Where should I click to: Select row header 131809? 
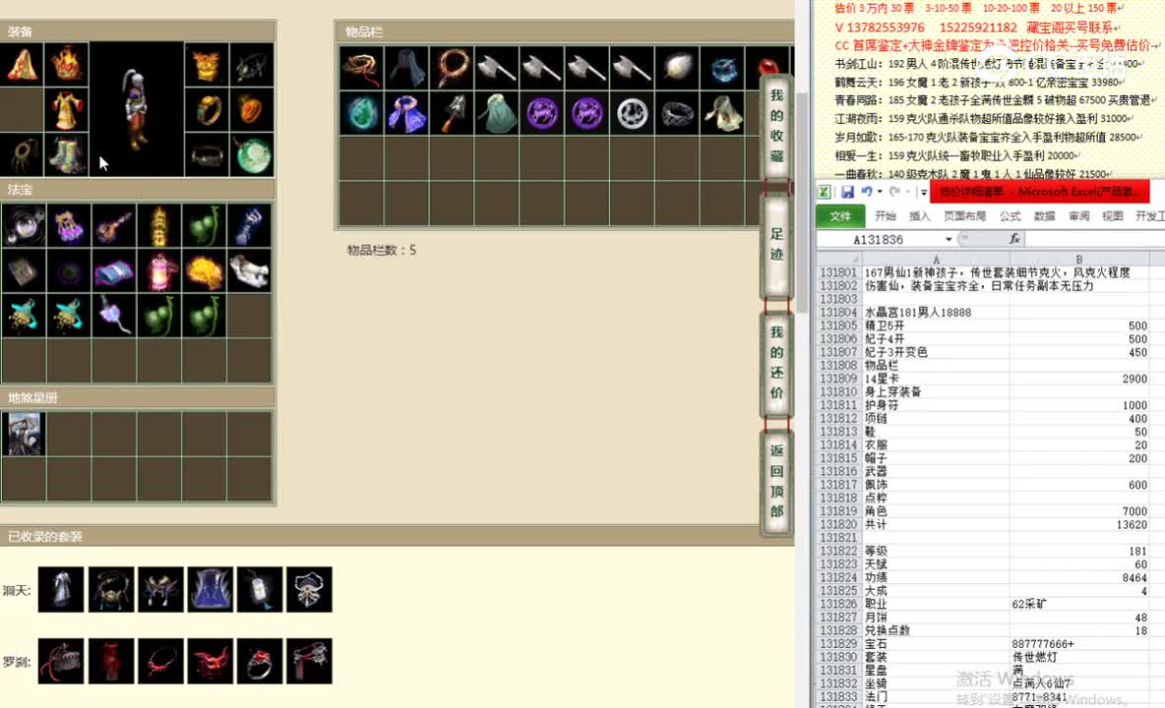(839, 379)
